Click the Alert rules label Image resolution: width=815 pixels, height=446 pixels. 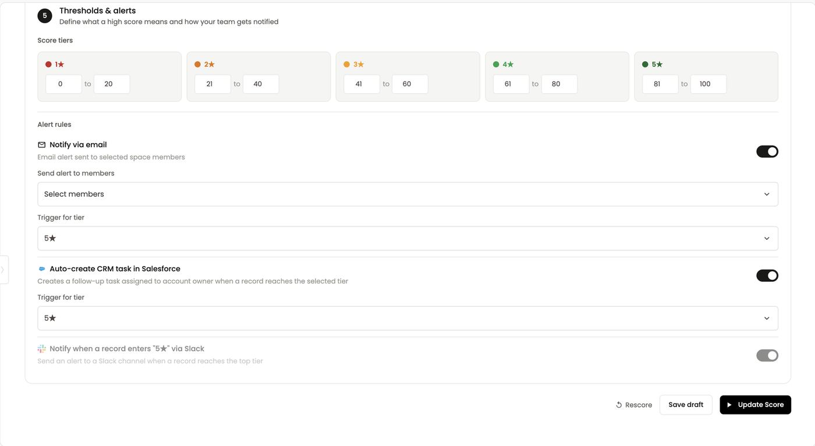point(55,124)
